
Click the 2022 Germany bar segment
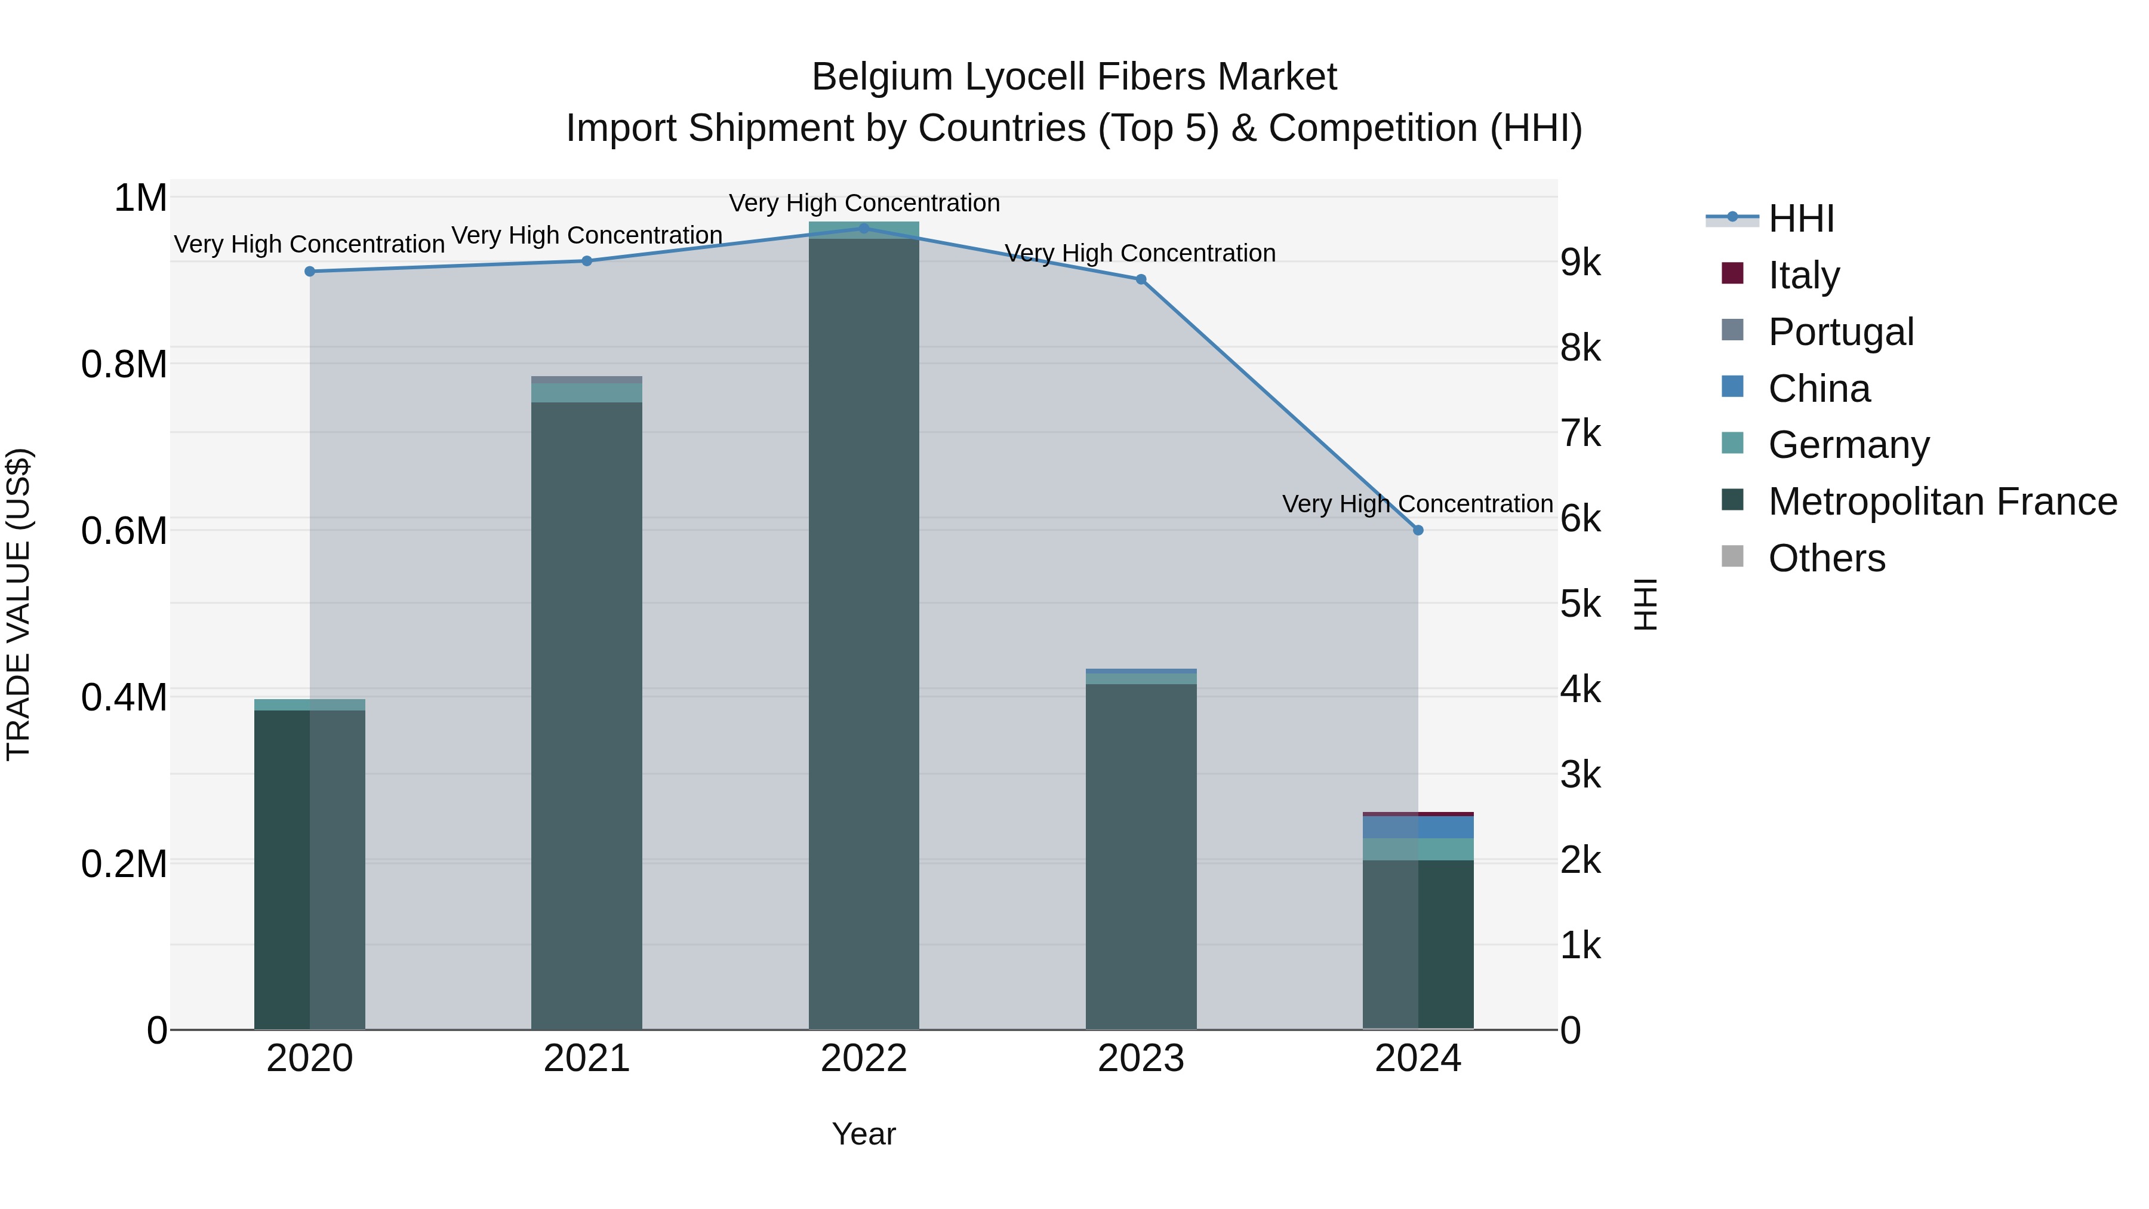pos(864,231)
